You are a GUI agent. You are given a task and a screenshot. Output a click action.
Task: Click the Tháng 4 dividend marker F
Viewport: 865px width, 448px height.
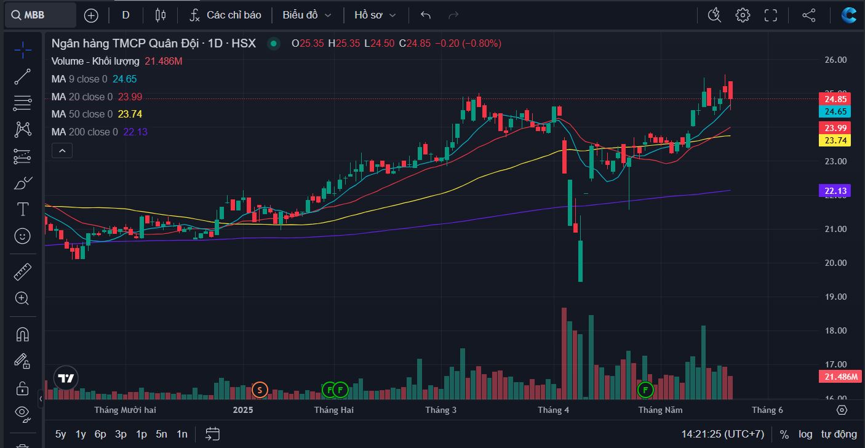tap(645, 389)
